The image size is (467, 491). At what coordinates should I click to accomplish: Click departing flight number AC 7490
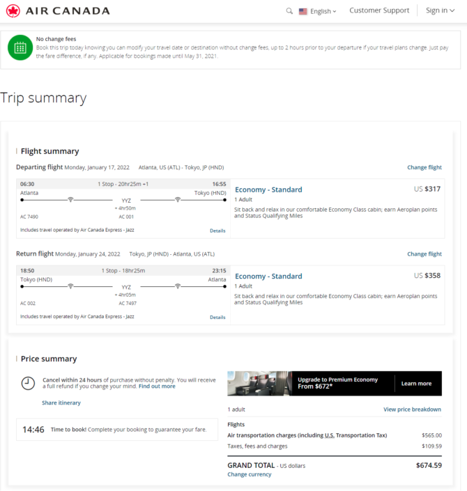[29, 217]
